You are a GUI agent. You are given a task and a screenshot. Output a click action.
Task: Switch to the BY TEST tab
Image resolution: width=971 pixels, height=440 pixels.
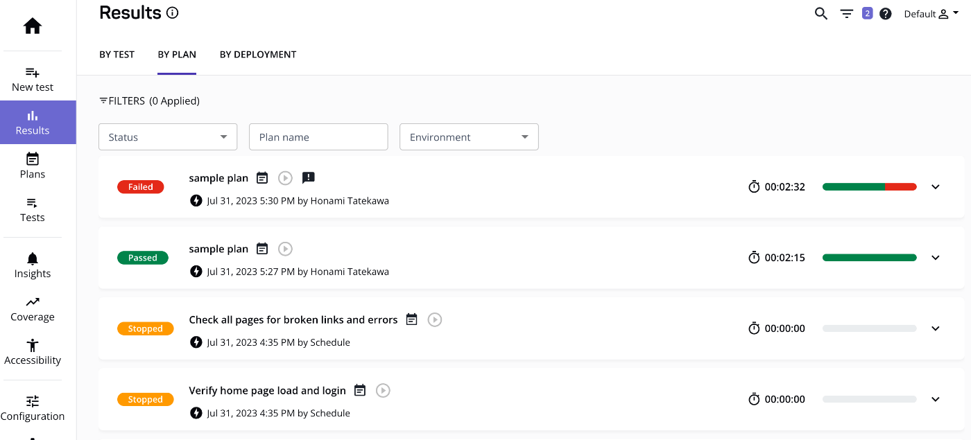point(117,54)
